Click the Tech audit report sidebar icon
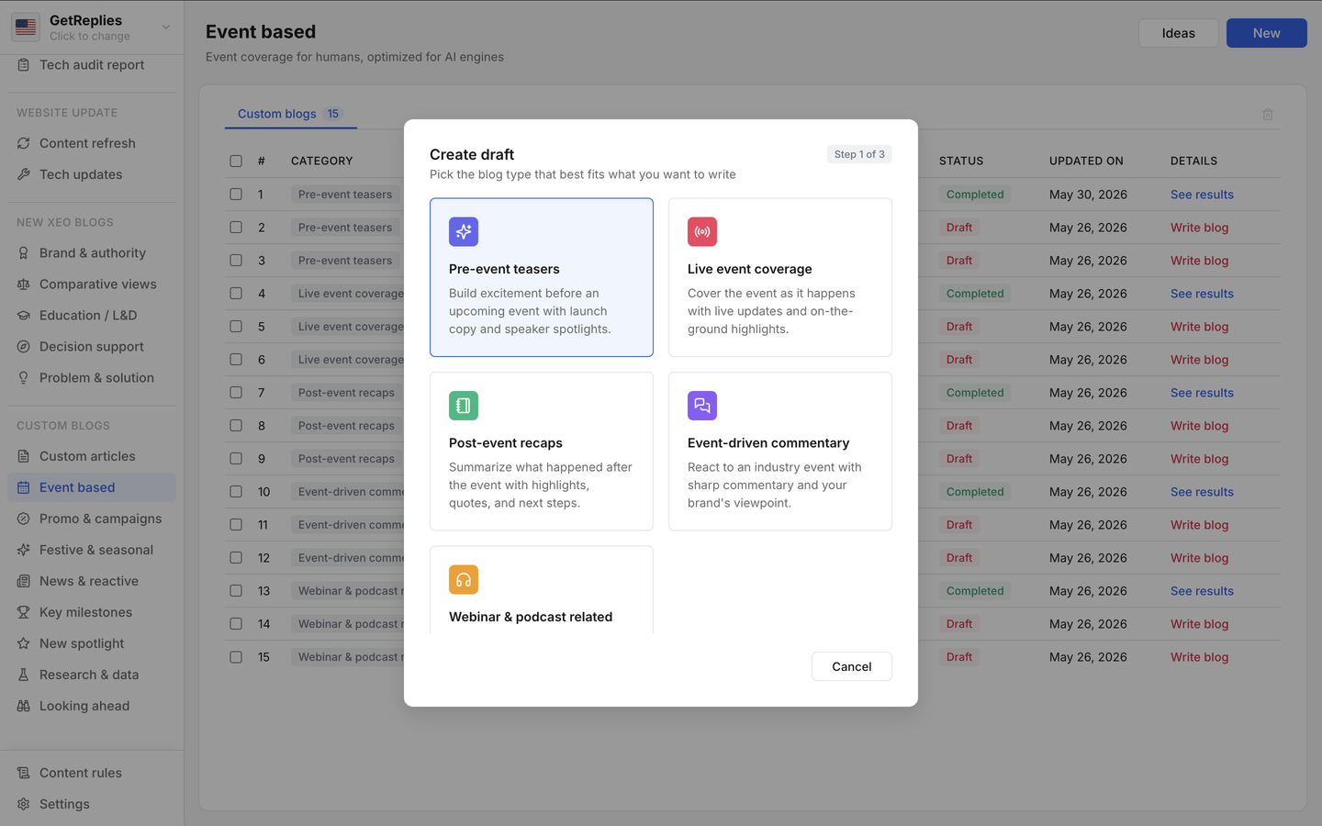The width and height of the screenshot is (1322, 826). [24, 65]
